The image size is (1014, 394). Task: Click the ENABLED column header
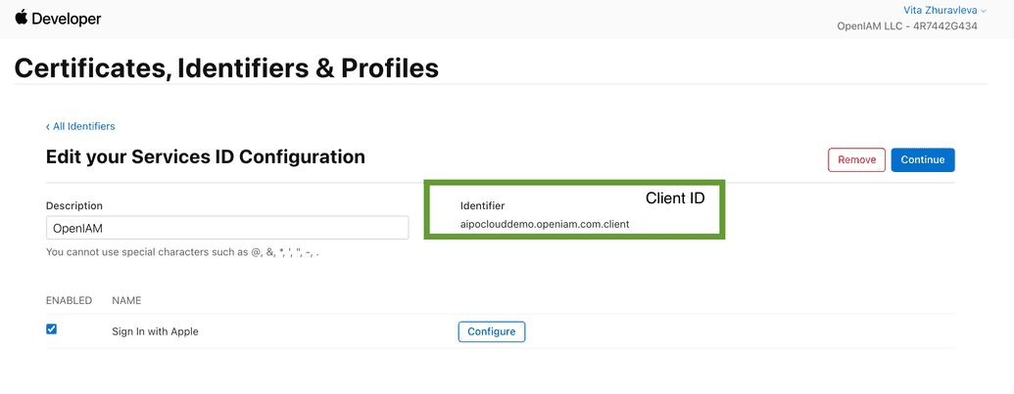click(x=69, y=300)
